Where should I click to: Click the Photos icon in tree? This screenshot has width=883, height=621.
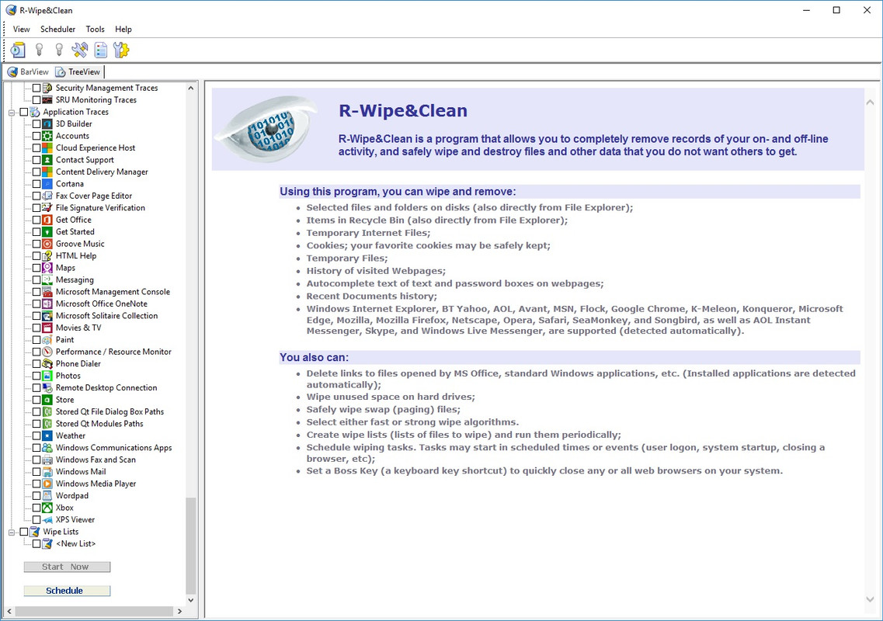(x=48, y=376)
